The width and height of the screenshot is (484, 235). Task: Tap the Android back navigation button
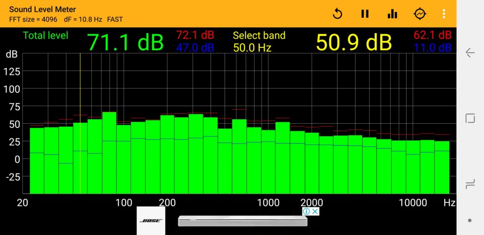pos(470,53)
